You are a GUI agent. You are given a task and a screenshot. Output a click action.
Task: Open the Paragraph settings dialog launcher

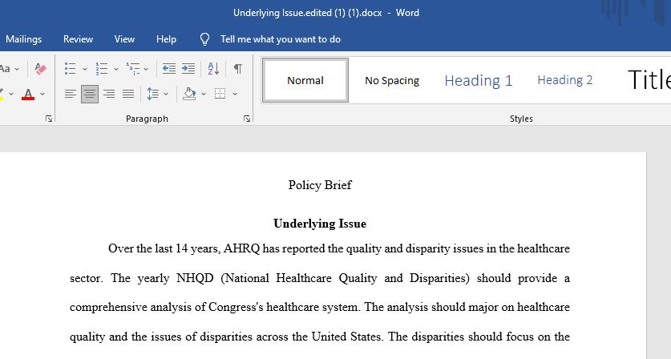pos(247,119)
